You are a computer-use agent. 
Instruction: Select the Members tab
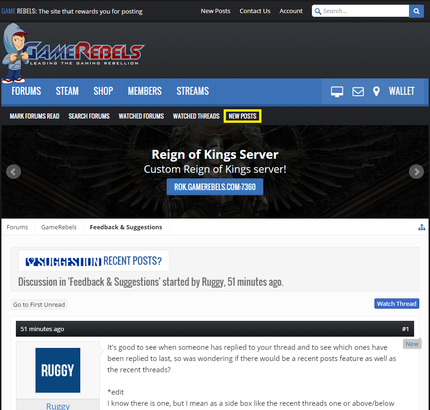pos(145,91)
